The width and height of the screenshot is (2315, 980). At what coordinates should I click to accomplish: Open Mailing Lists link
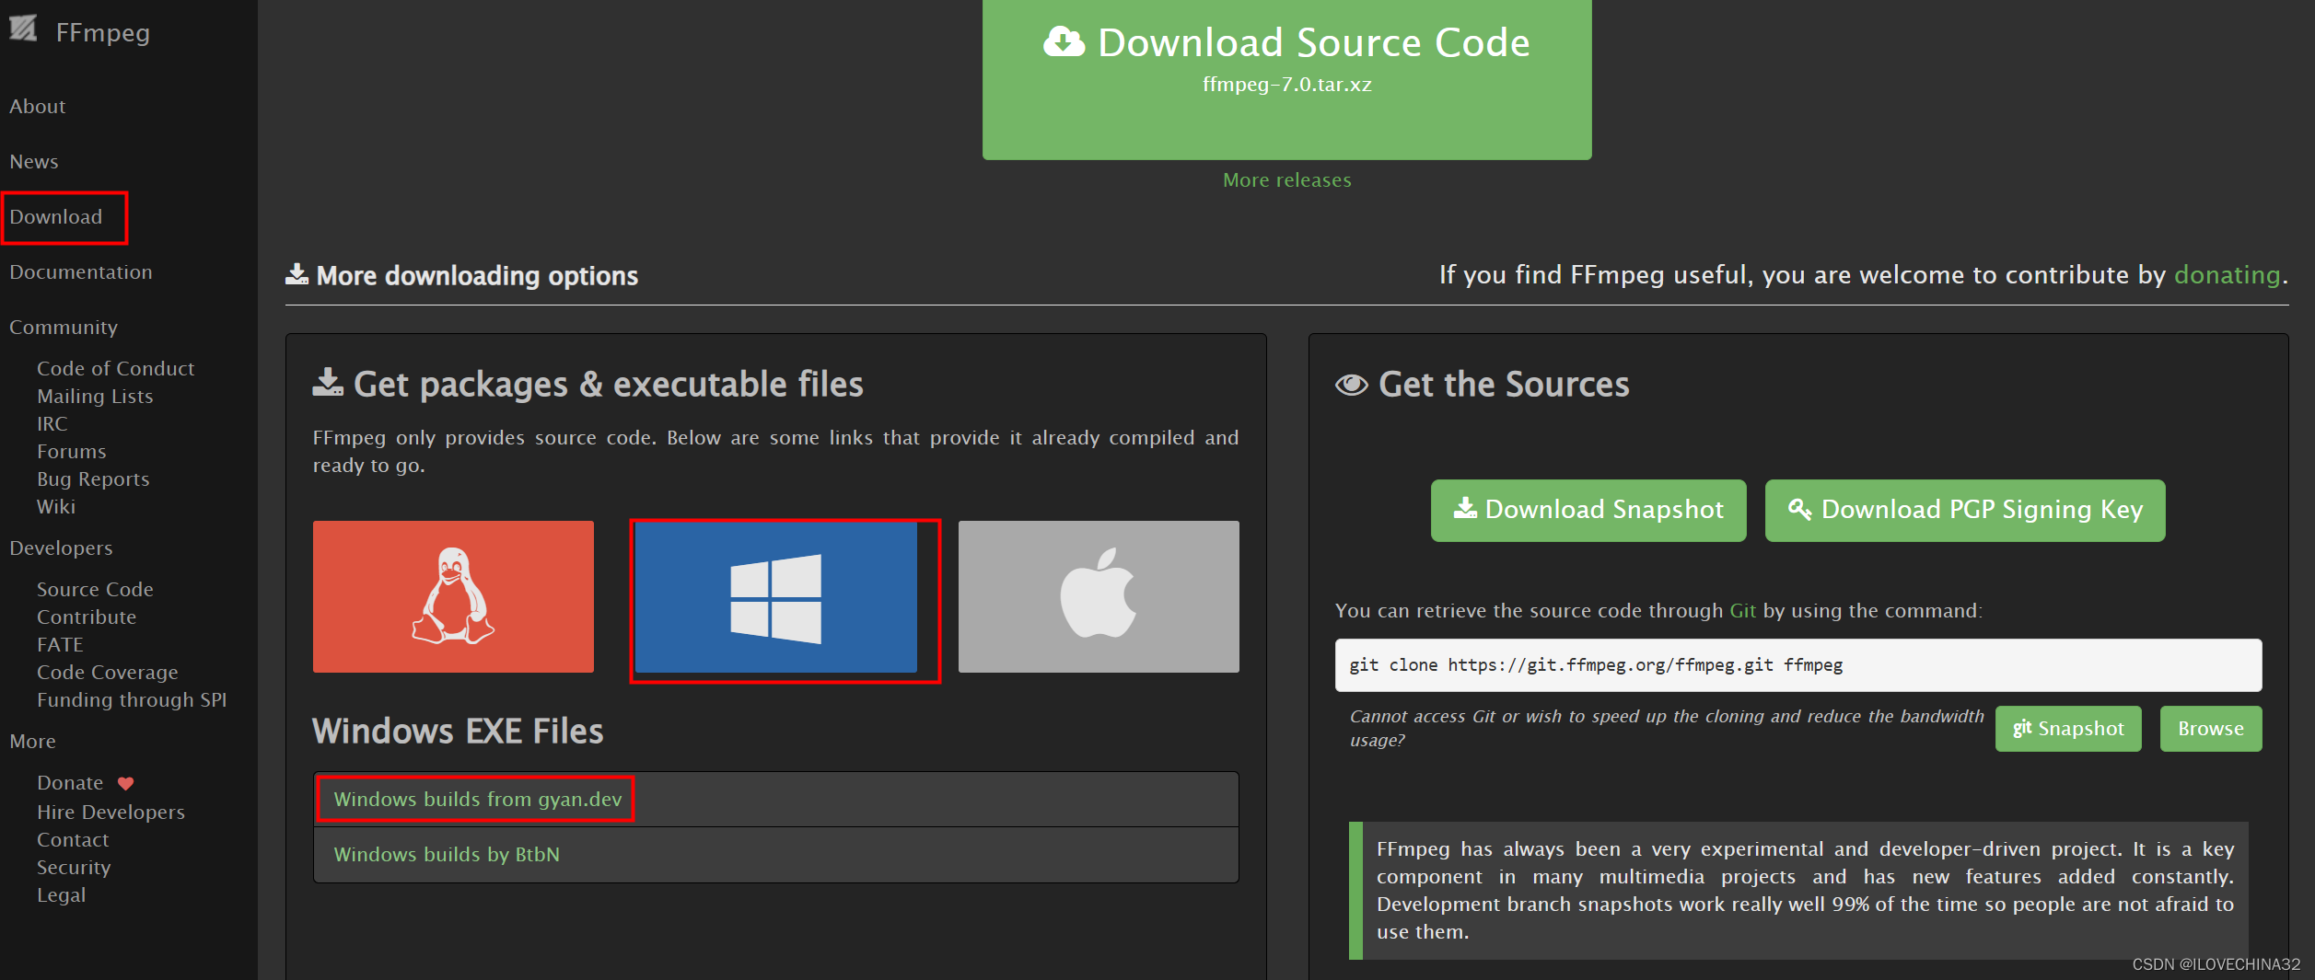pos(95,397)
